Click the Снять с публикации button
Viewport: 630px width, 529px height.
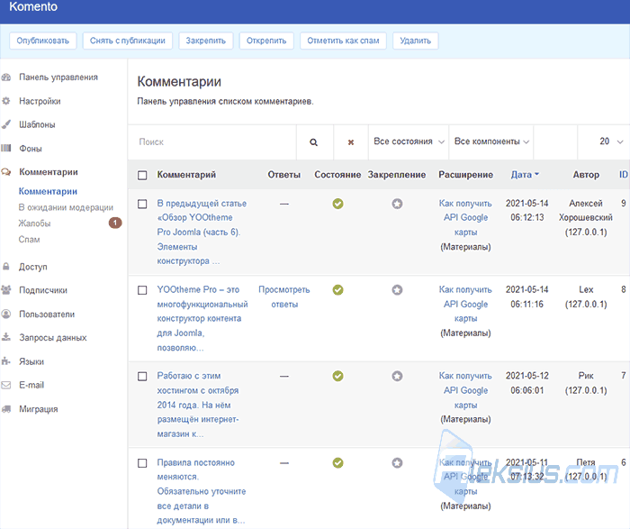(128, 41)
